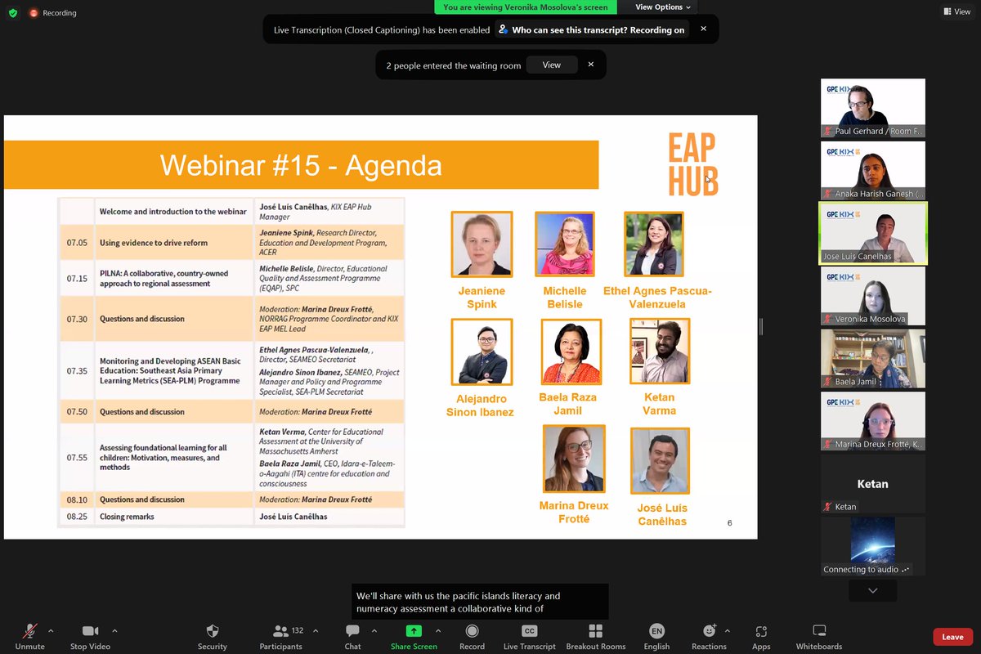Click the Stop Video camera icon

[x=90, y=631]
